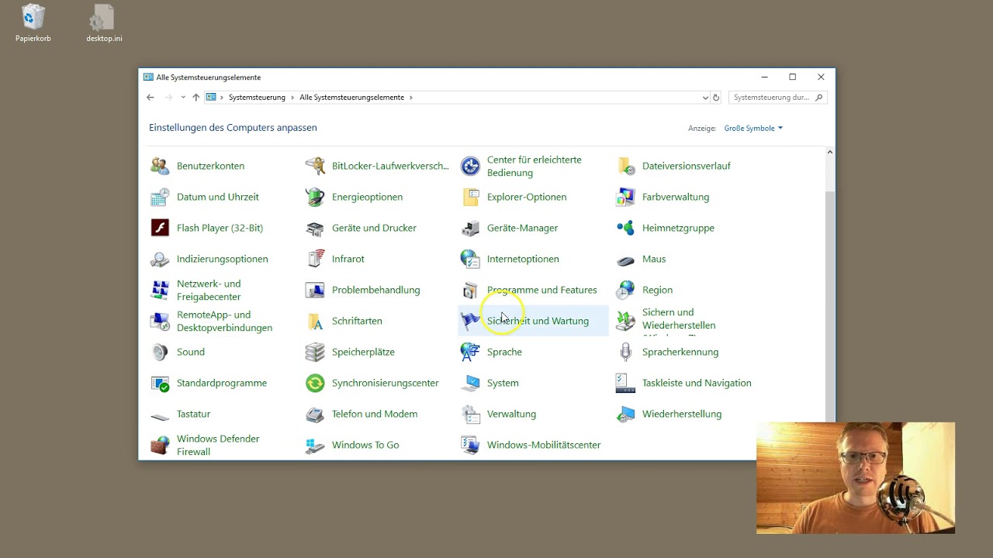
Task: Click the BitLocker-Laufwerkverschlüsselung icon
Action: pyautogui.click(x=315, y=166)
